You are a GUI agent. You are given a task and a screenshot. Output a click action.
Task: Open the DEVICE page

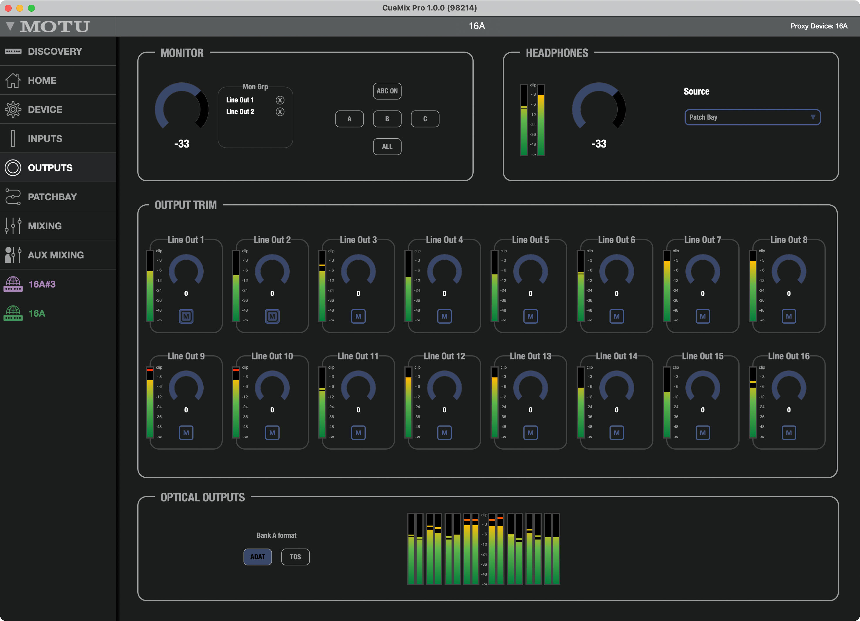pos(58,109)
